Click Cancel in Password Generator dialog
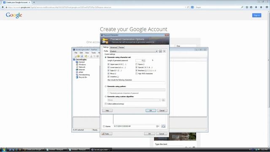Image resolution: width=270 pixels, height=152 pixels. pos(162,111)
